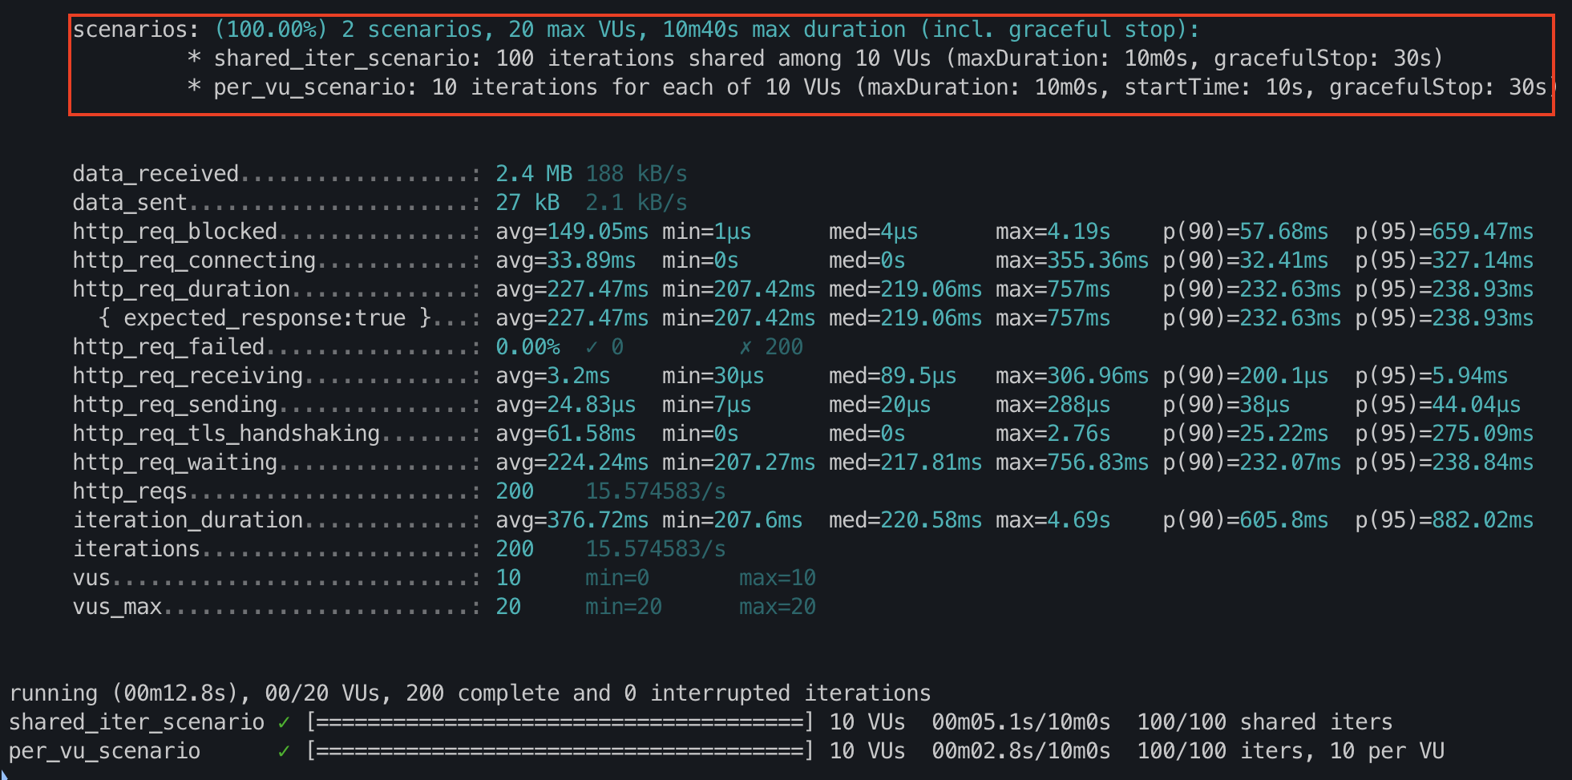
Task: Click the asterisk bullet before shared_iter_scenario
Action: tap(194, 59)
